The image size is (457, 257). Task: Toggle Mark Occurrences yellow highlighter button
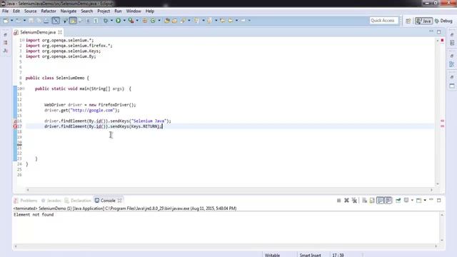click(73, 21)
